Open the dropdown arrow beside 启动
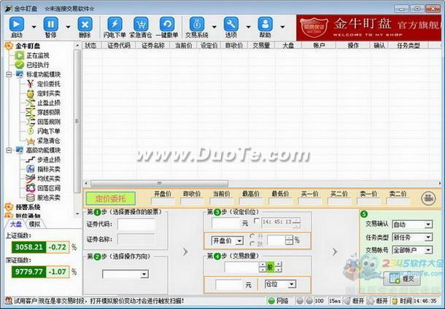This screenshot has height=309, width=445. click(x=34, y=27)
